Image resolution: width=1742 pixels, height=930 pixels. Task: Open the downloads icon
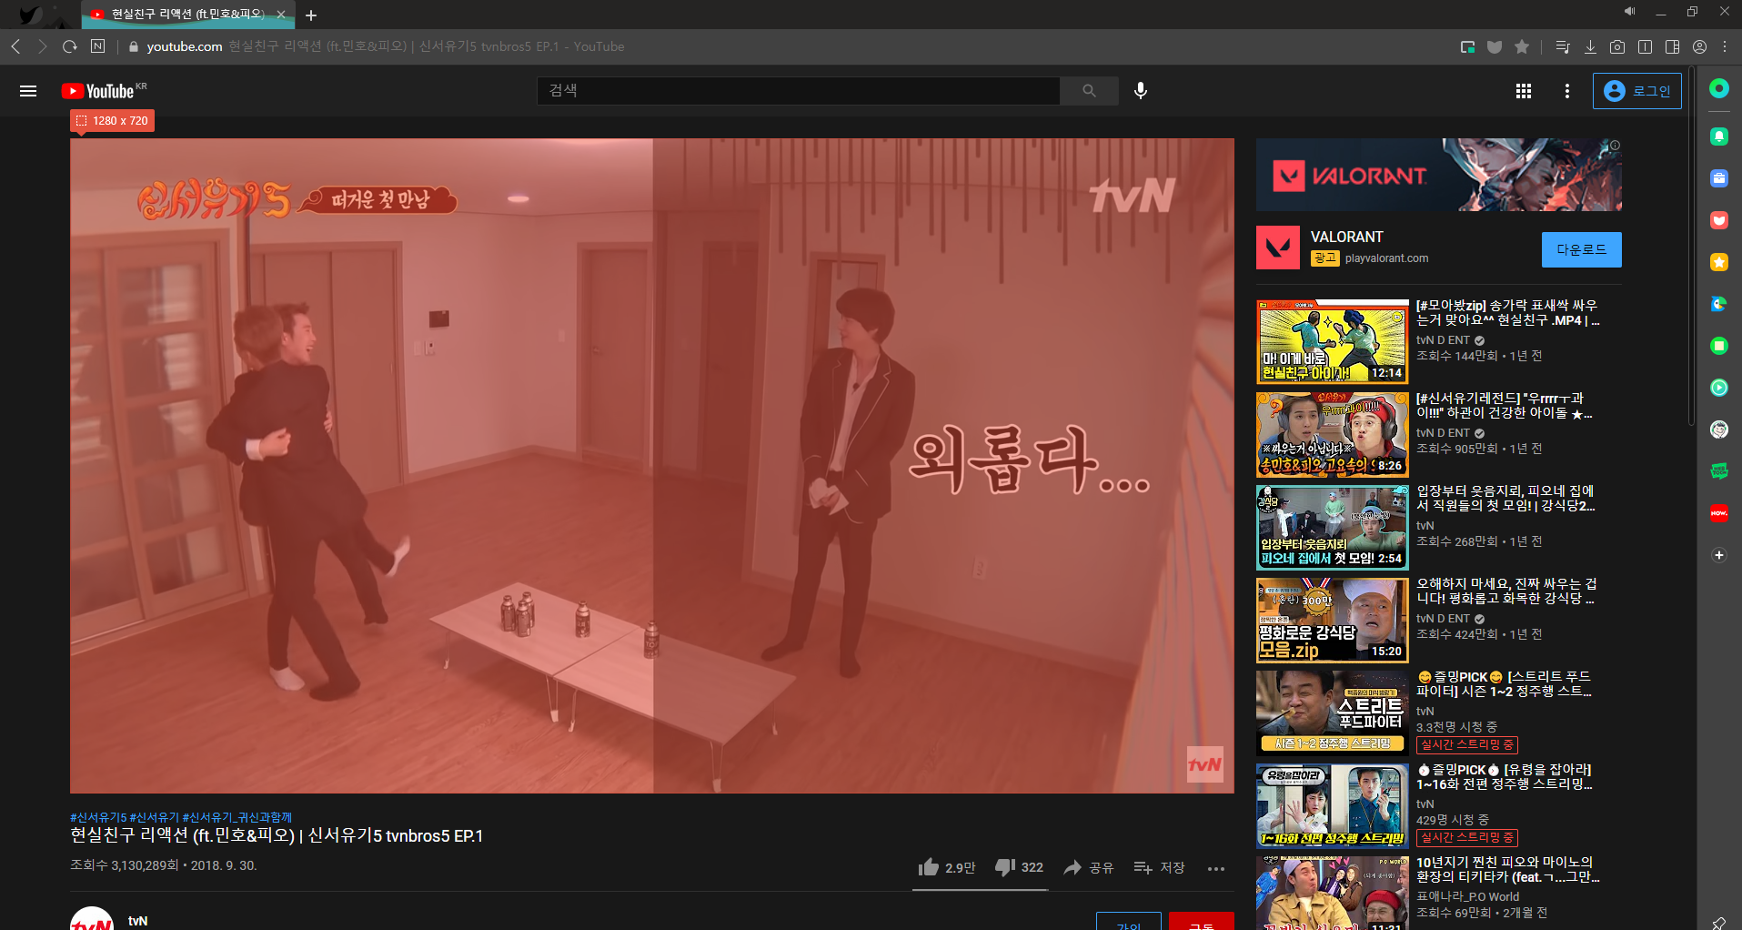(x=1590, y=47)
